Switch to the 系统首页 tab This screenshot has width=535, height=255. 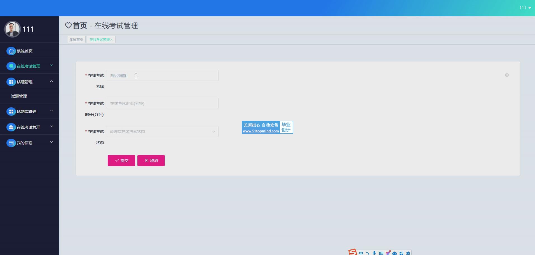point(76,39)
